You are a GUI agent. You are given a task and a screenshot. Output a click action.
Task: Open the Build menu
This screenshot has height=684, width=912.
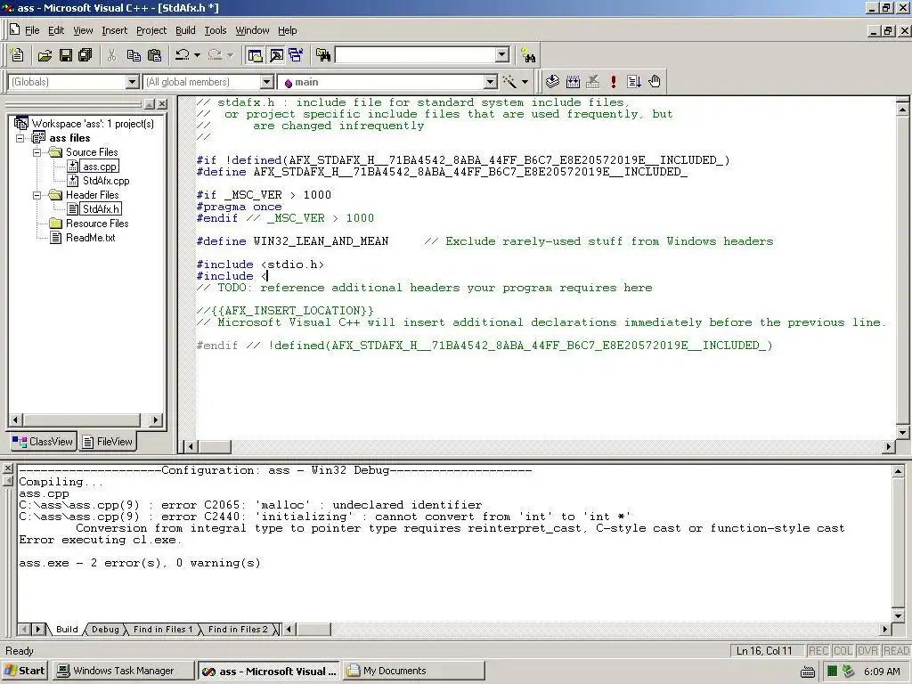pyautogui.click(x=185, y=30)
